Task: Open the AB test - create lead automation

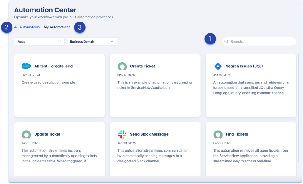Action: coord(59,86)
